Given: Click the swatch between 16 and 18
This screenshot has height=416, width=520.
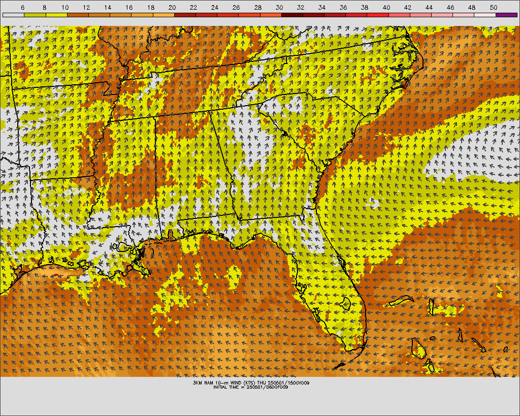Looking at the screenshot, I should pos(142,15).
